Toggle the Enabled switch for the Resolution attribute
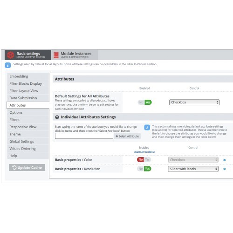The height and width of the screenshot is (233, 233). (x=144, y=169)
